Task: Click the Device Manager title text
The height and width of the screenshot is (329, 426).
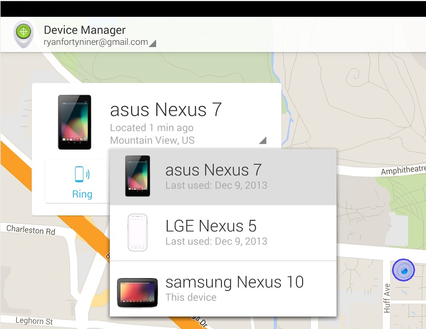Action: point(85,30)
